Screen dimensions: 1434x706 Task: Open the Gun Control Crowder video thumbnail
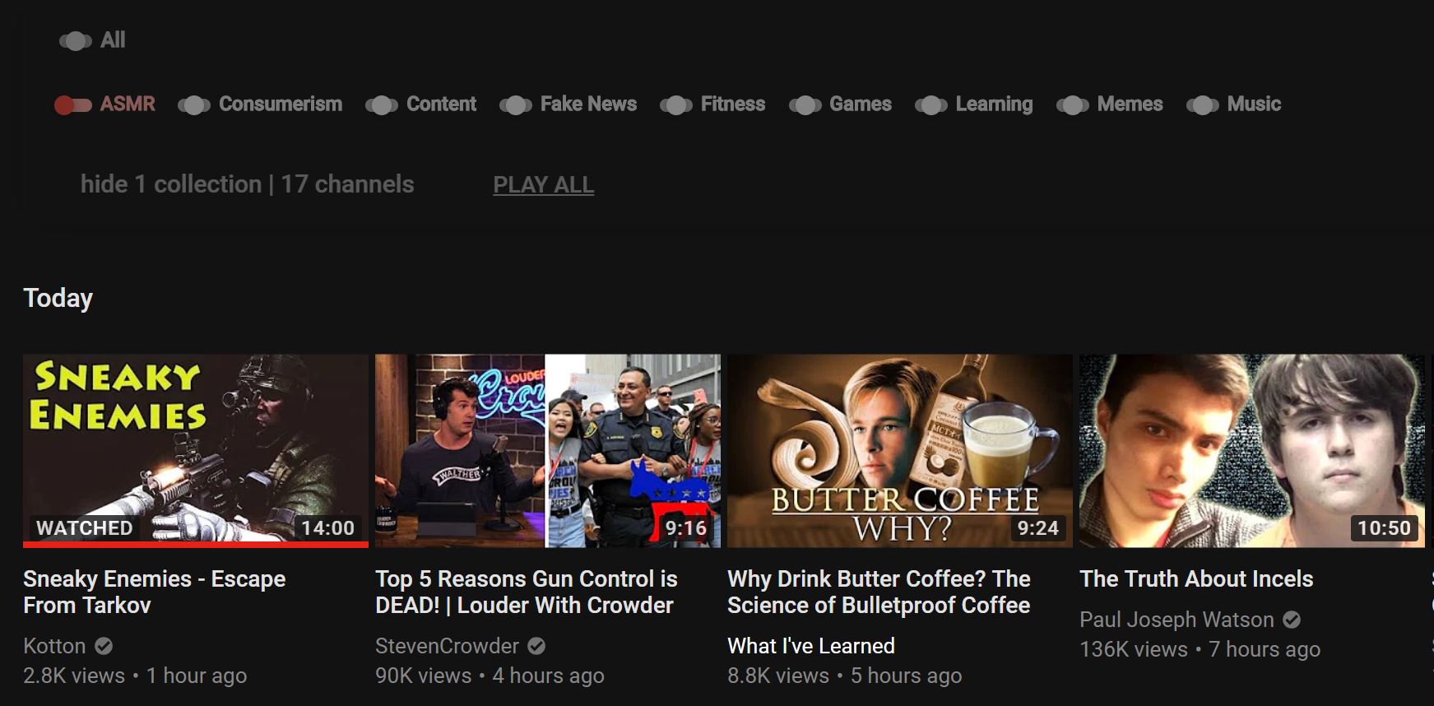coord(548,450)
